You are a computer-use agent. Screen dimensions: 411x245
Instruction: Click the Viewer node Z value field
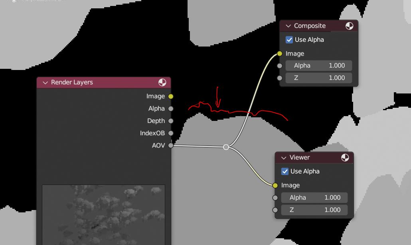(314, 210)
